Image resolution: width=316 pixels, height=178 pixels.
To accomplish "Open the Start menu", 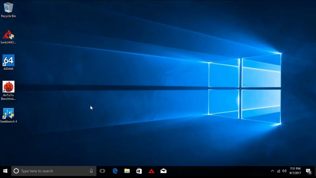I will pos(5,171).
